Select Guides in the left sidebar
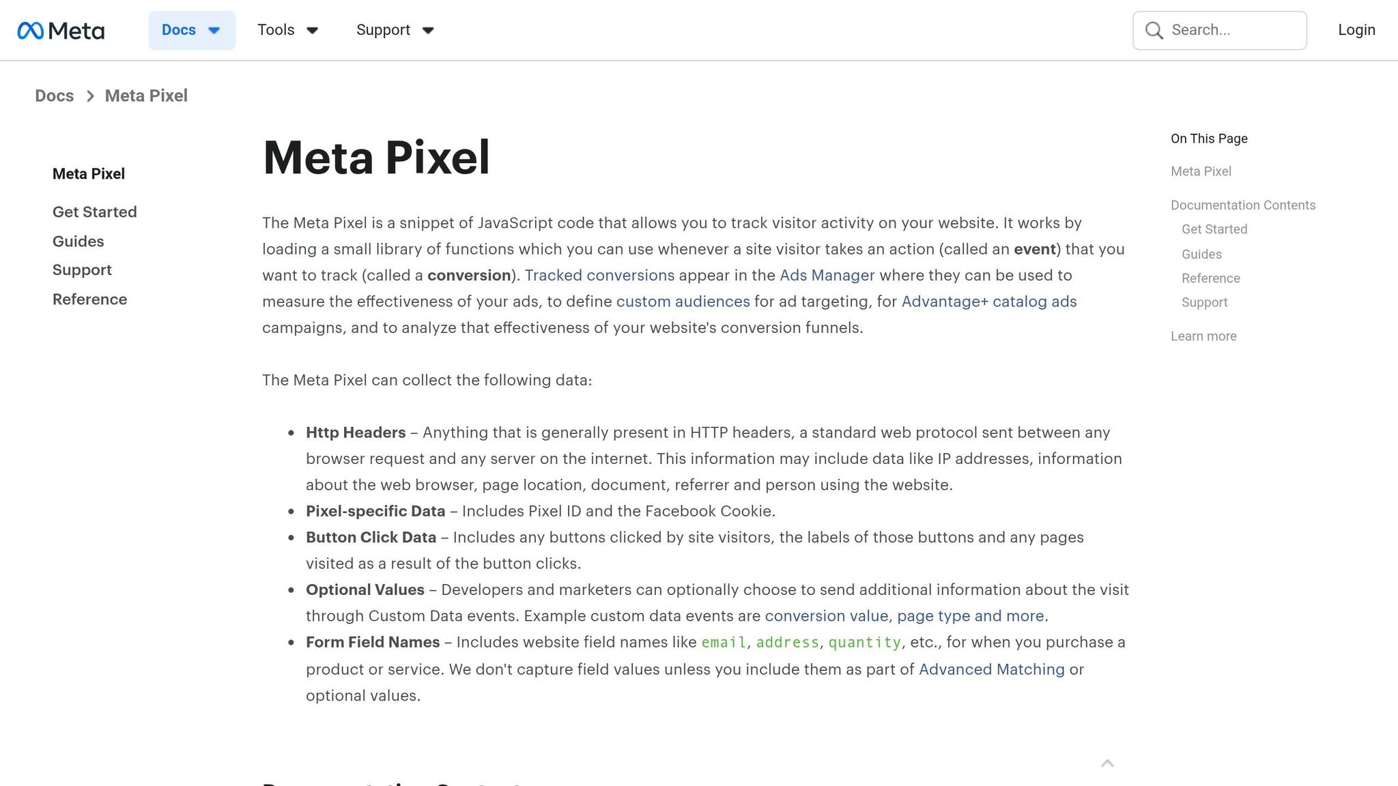Image resolution: width=1398 pixels, height=786 pixels. click(x=78, y=241)
